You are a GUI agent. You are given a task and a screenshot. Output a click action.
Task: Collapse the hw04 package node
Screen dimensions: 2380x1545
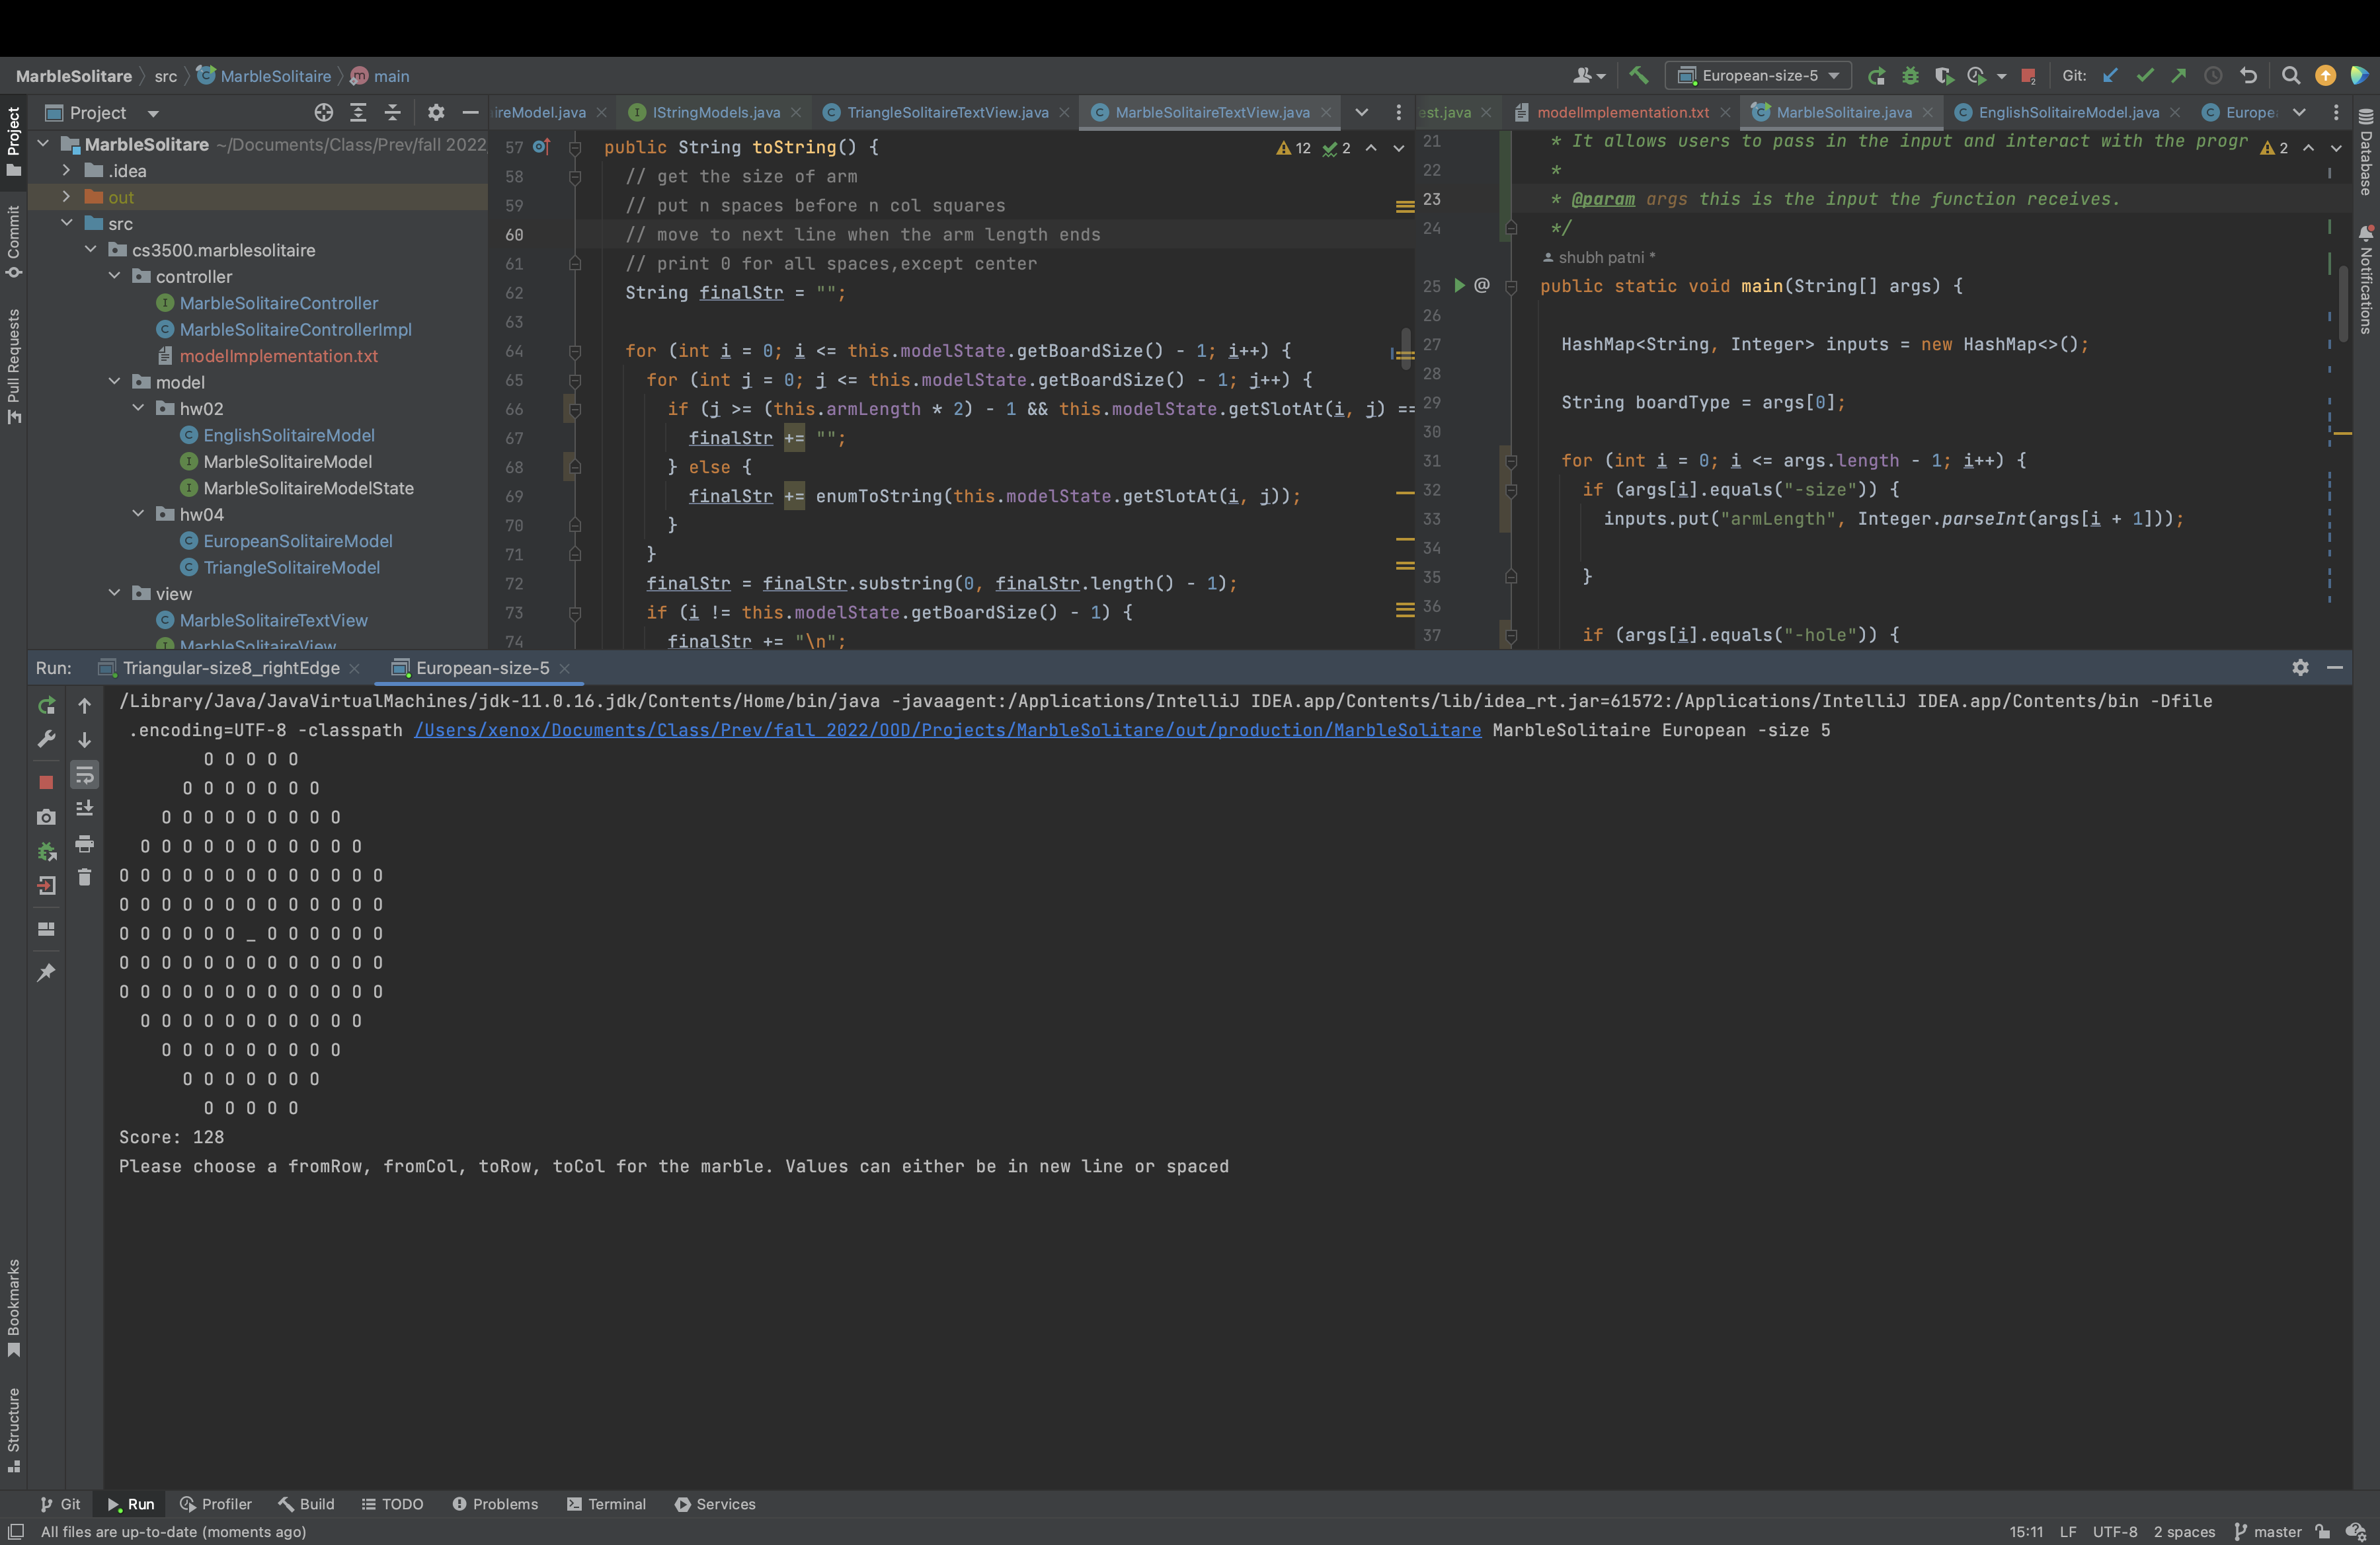click(x=139, y=513)
